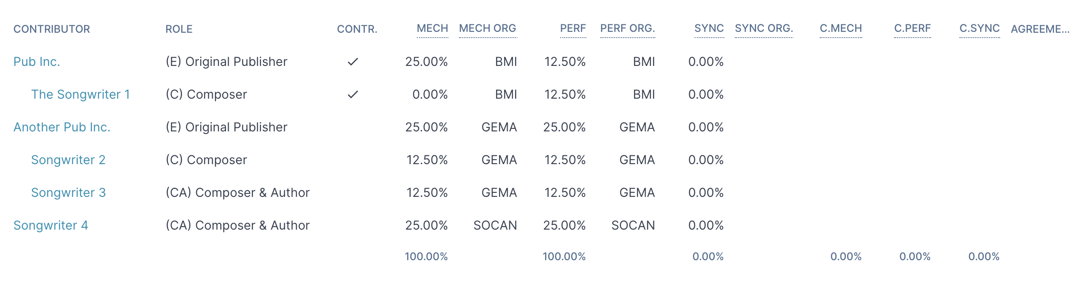Screen dimensions: 1085x292
Task: Click the controlled checkmark for The Songwriter 1
Action: [353, 94]
